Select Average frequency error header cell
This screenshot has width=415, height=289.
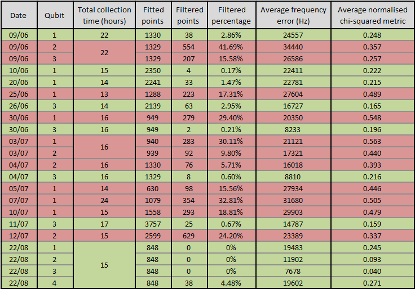pos(293,16)
